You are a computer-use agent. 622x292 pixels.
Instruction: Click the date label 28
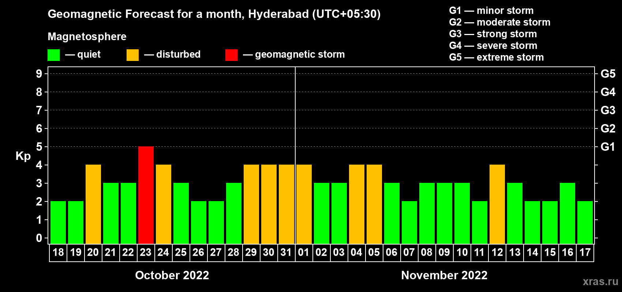pyautogui.click(x=233, y=253)
